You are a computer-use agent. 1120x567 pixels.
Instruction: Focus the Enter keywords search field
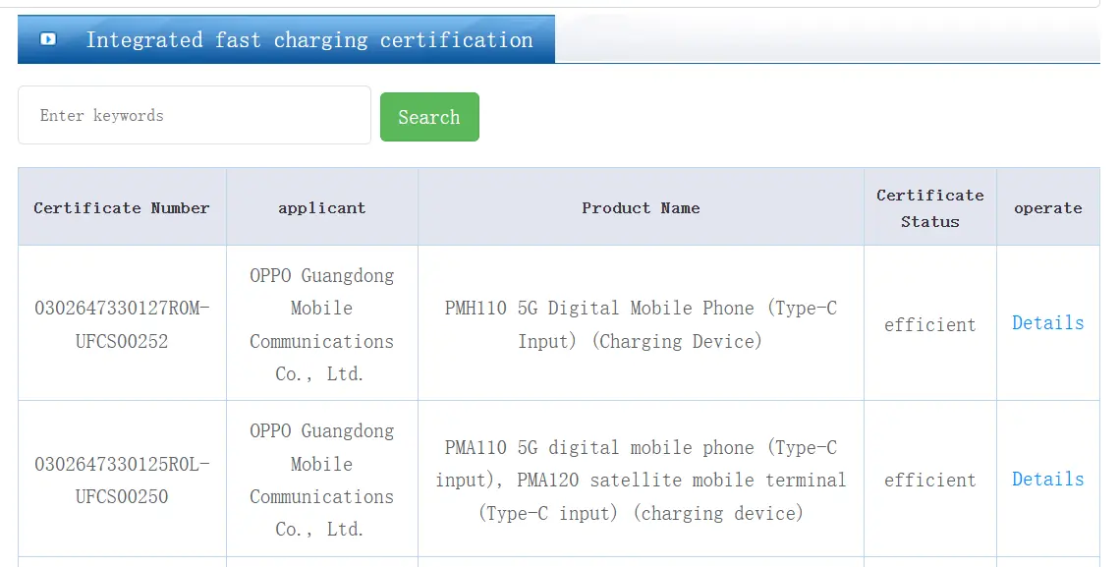point(195,115)
